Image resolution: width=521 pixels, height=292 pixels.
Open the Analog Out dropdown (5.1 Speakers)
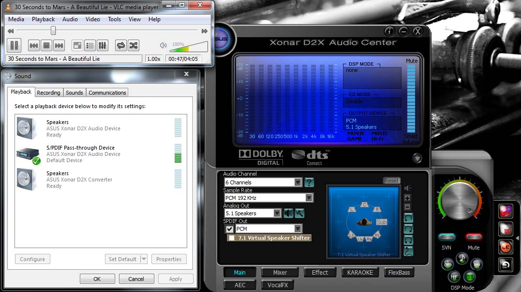coord(253,213)
